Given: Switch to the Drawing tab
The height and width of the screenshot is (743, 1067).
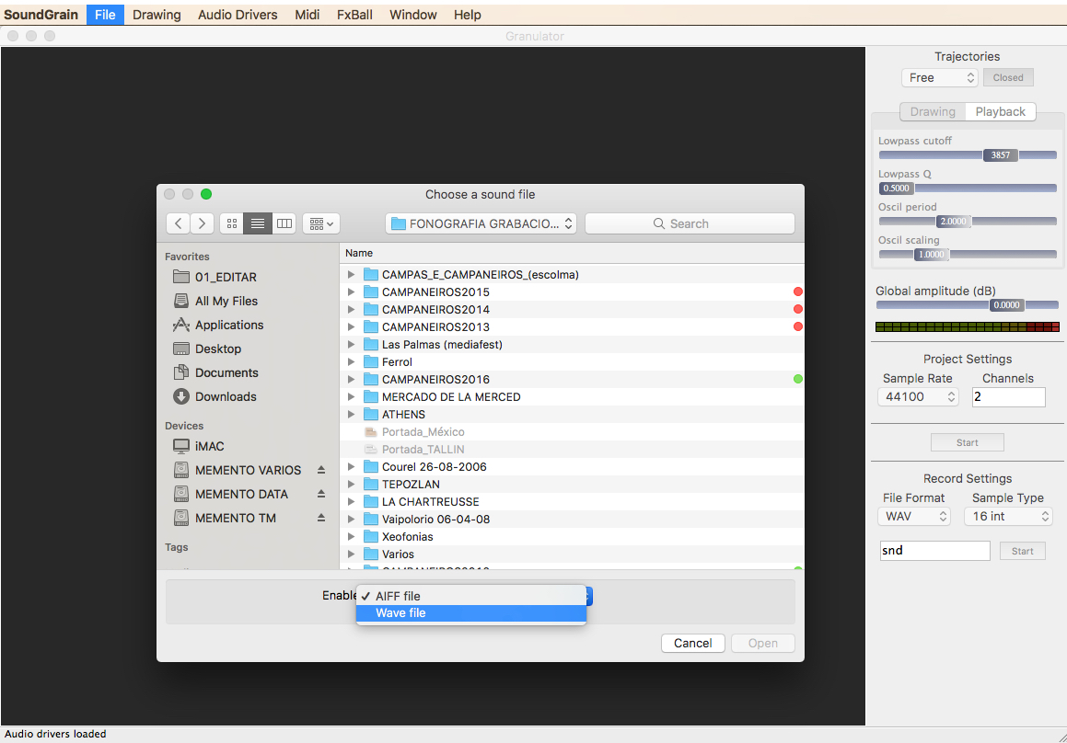Looking at the screenshot, I should 933,110.
